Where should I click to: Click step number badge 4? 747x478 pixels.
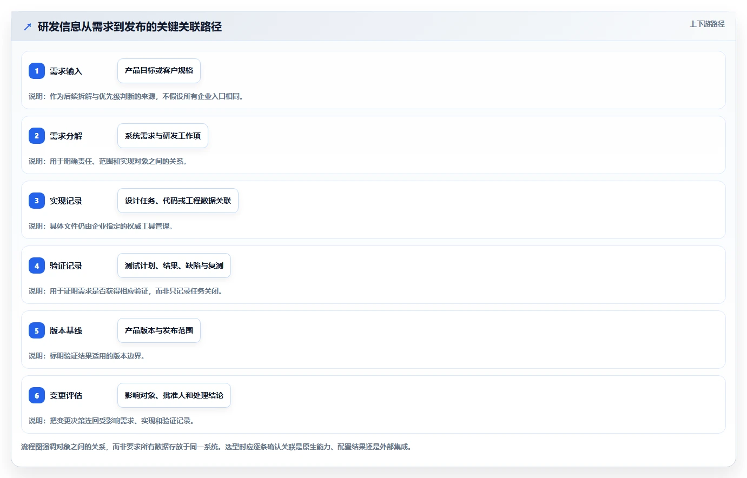point(37,265)
